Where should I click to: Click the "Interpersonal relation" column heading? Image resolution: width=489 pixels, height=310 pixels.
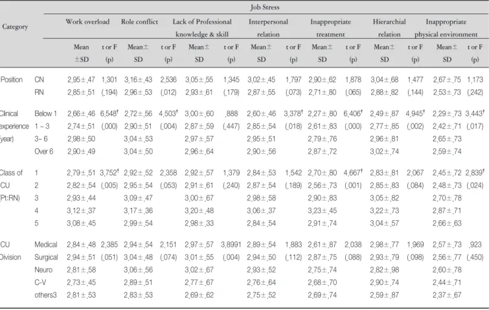coord(268,28)
